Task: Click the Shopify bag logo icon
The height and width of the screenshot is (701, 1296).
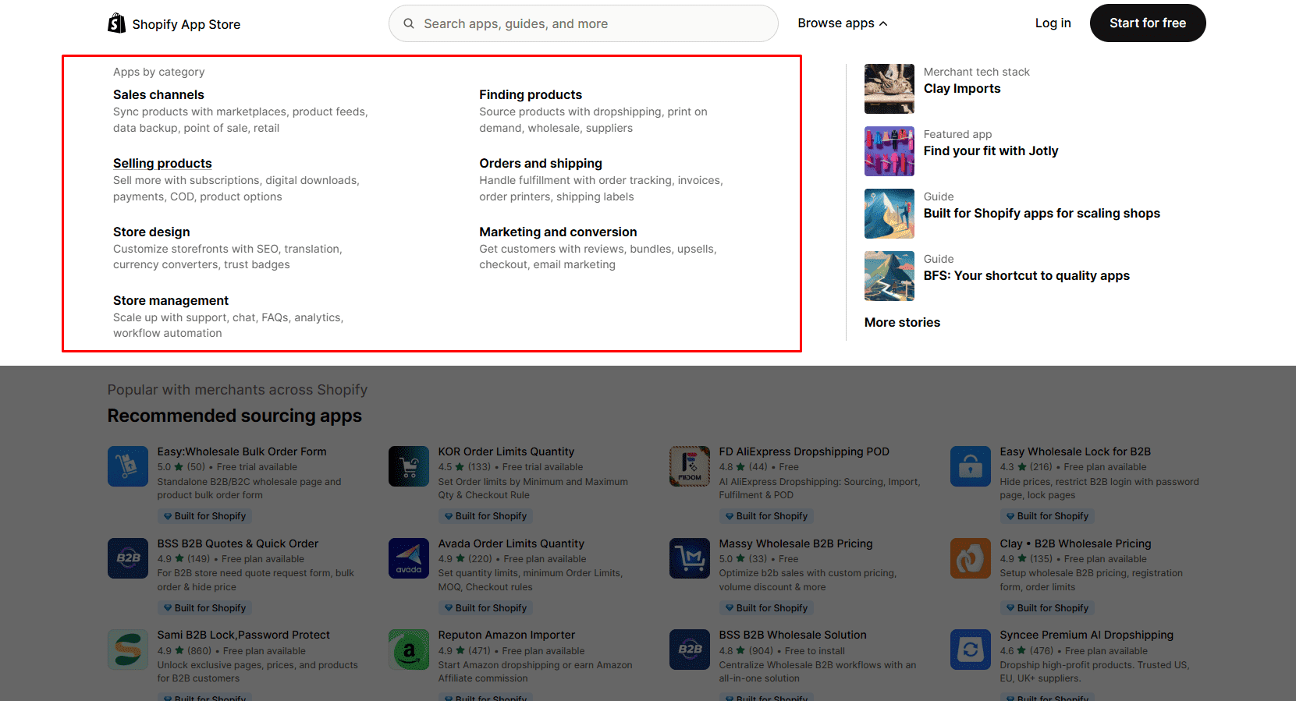Action: 116,23
